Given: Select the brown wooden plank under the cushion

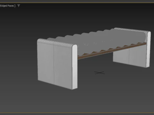Looking at the screenshot, I should tap(112, 51).
